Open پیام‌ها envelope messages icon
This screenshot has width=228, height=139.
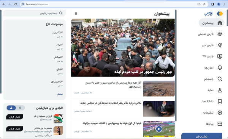point(220,124)
